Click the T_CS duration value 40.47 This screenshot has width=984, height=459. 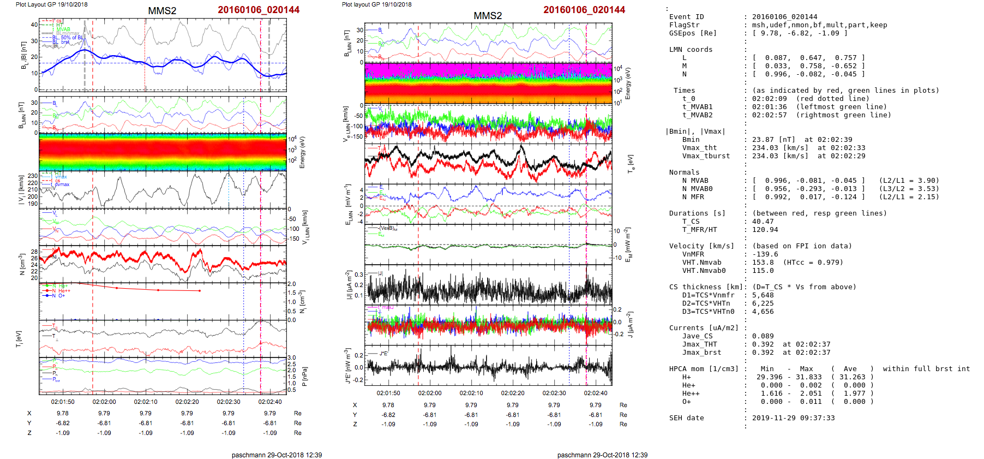click(763, 222)
